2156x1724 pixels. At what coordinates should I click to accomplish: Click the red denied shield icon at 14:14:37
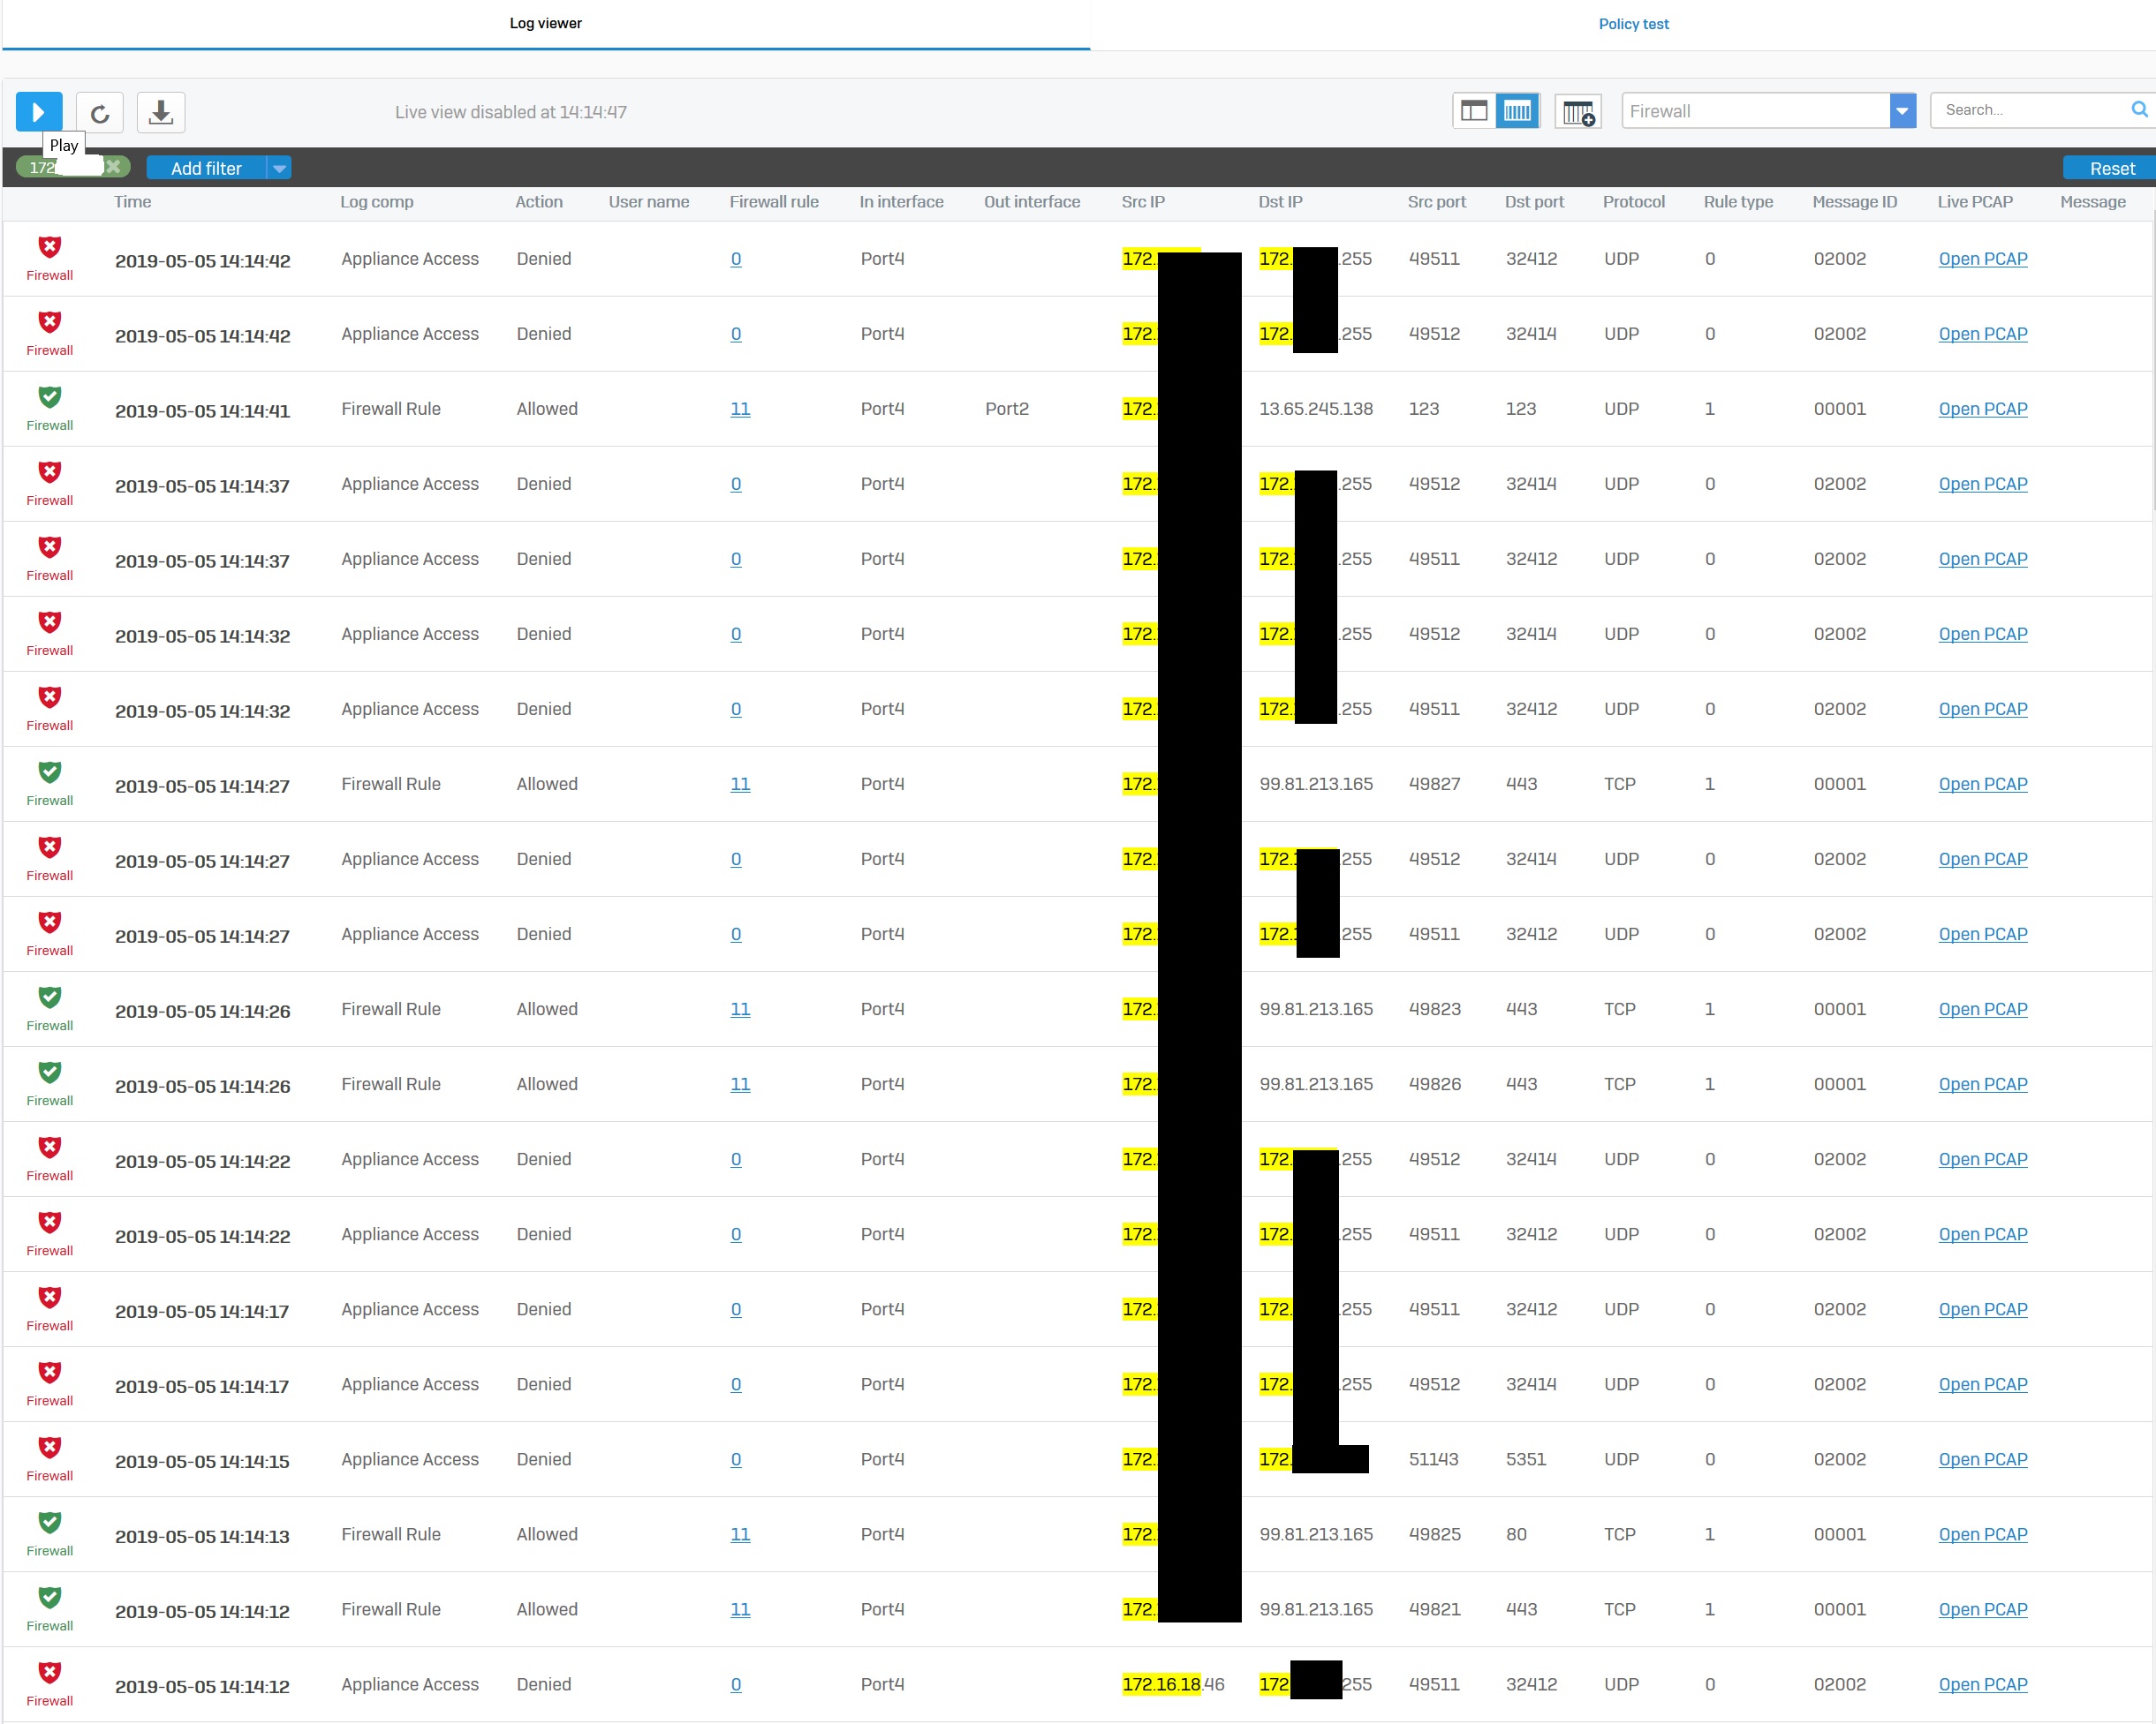tap(49, 471)
